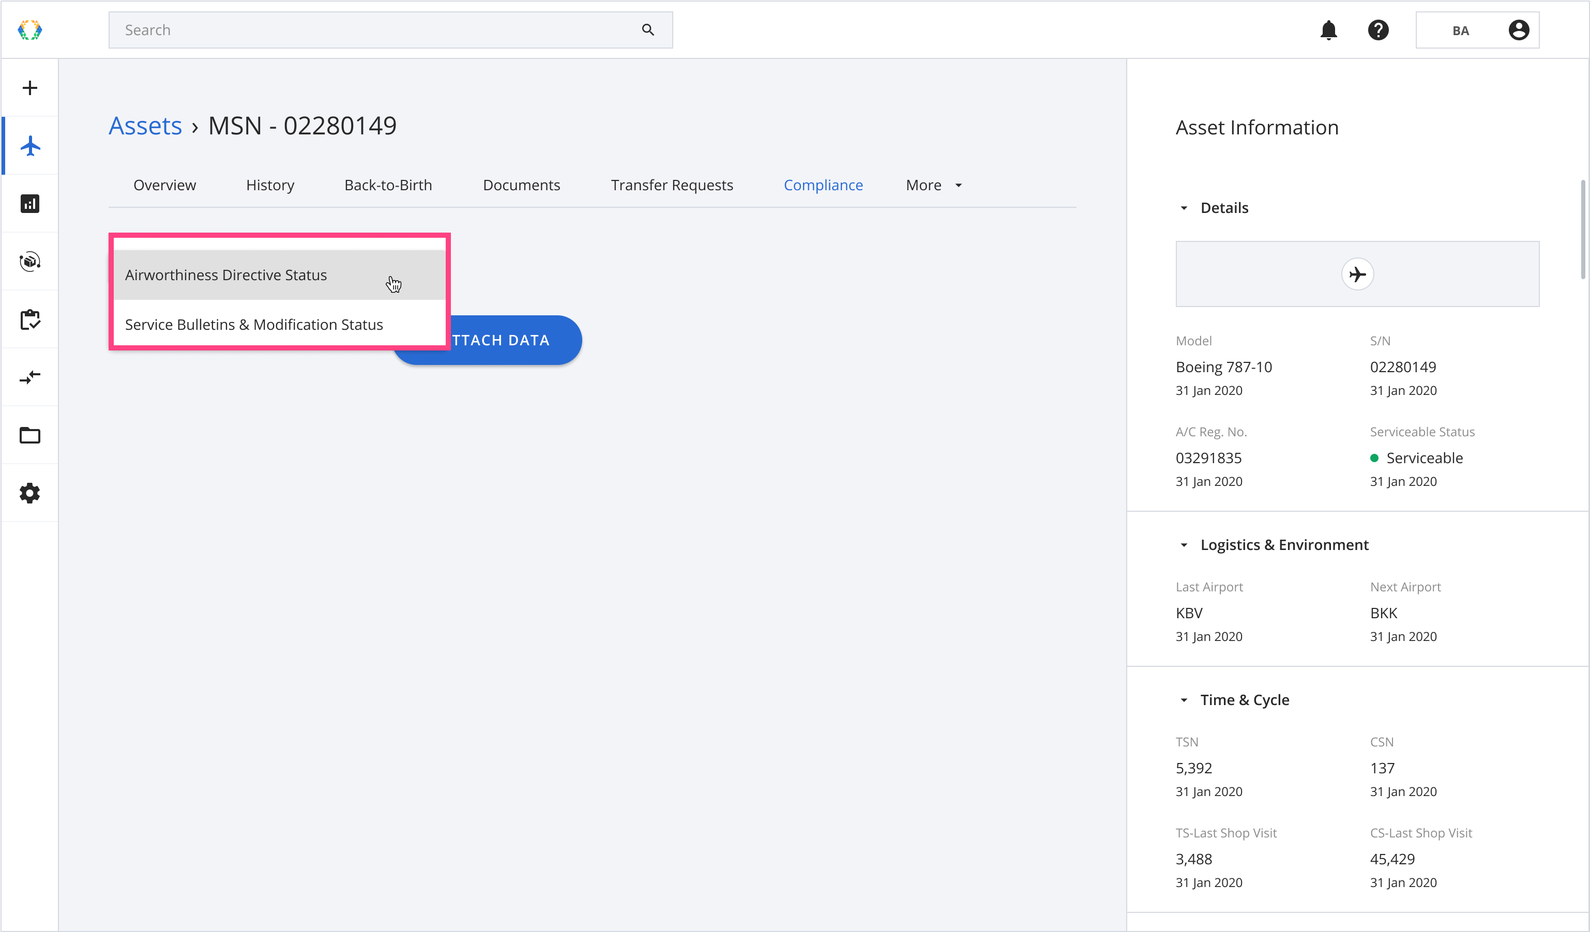Switch to the Transfer Requests tab
The width and height of the screenshot is (1590, 932).
671,185
